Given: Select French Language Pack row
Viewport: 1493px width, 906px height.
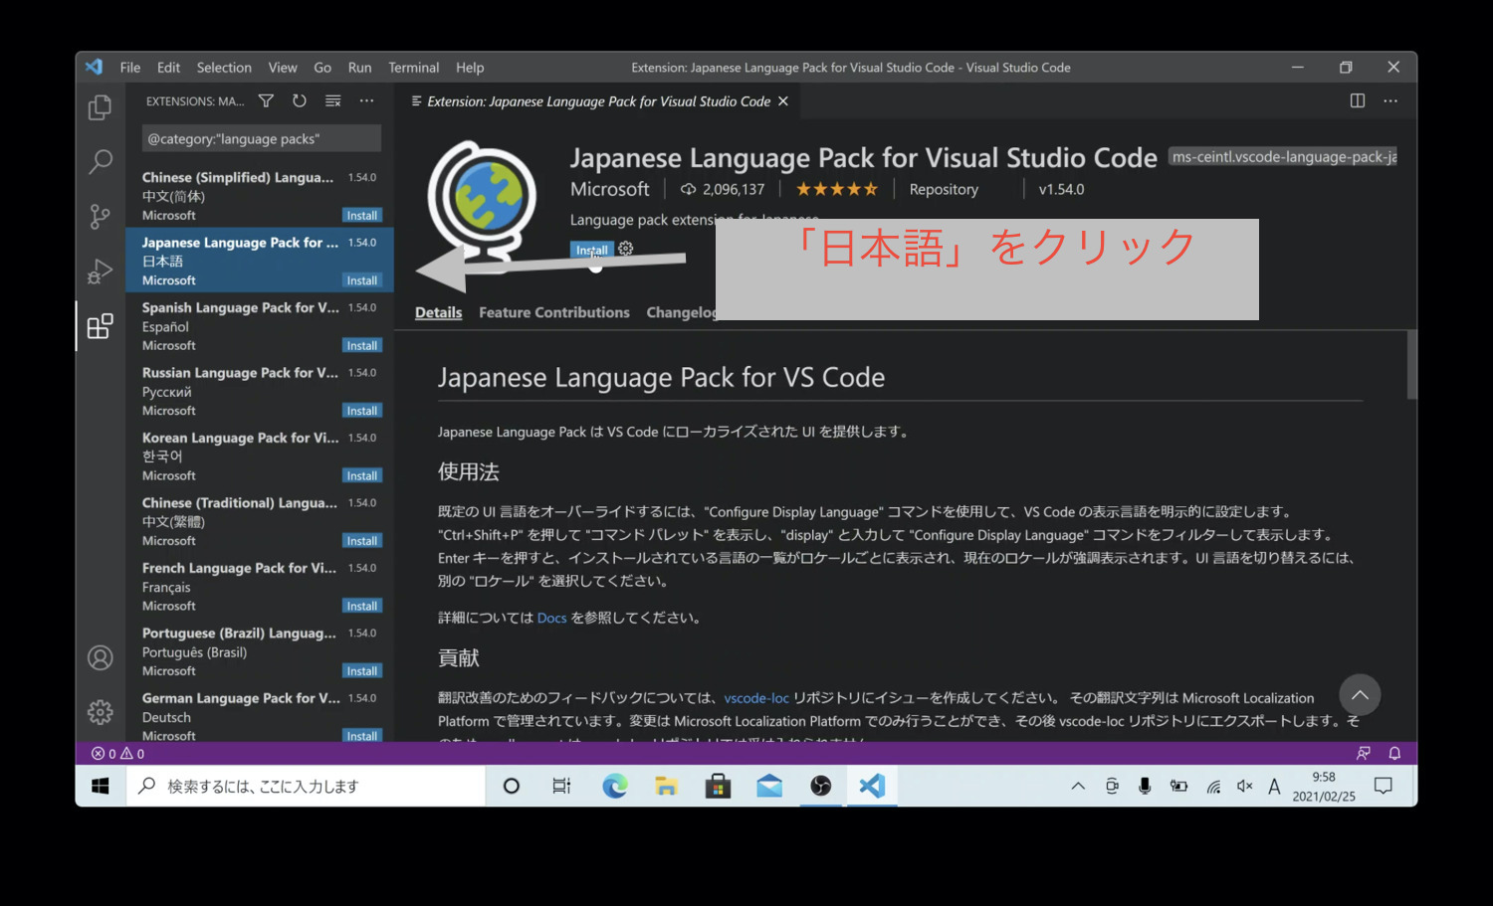Looking at the screenshot, I should [x=260, y=586].
